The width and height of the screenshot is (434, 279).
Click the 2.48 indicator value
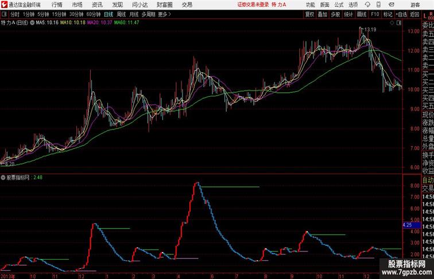click(x=38, y=178)
